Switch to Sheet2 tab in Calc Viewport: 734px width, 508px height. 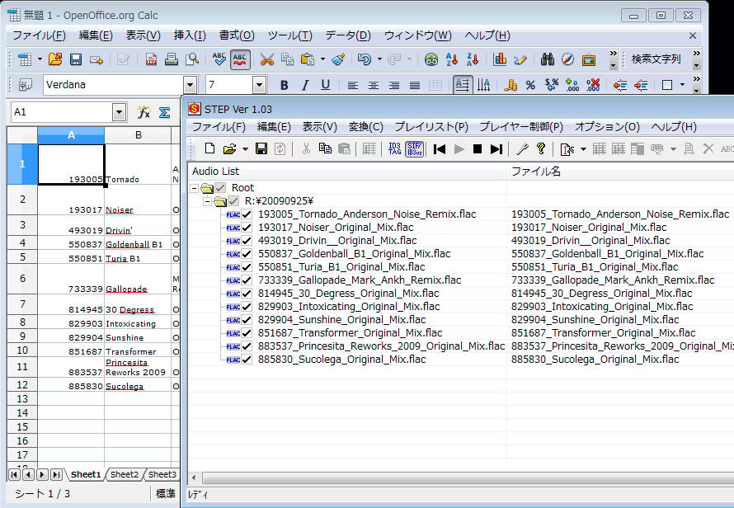[124, 474]
